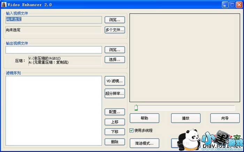The image size is (244, 152).
Task: Click the 播放 play button
Action: [x=186, y=118]
